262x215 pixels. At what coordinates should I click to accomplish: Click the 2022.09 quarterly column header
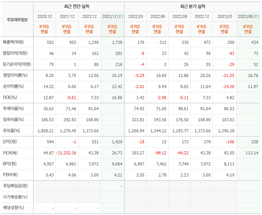pos(180,16)
